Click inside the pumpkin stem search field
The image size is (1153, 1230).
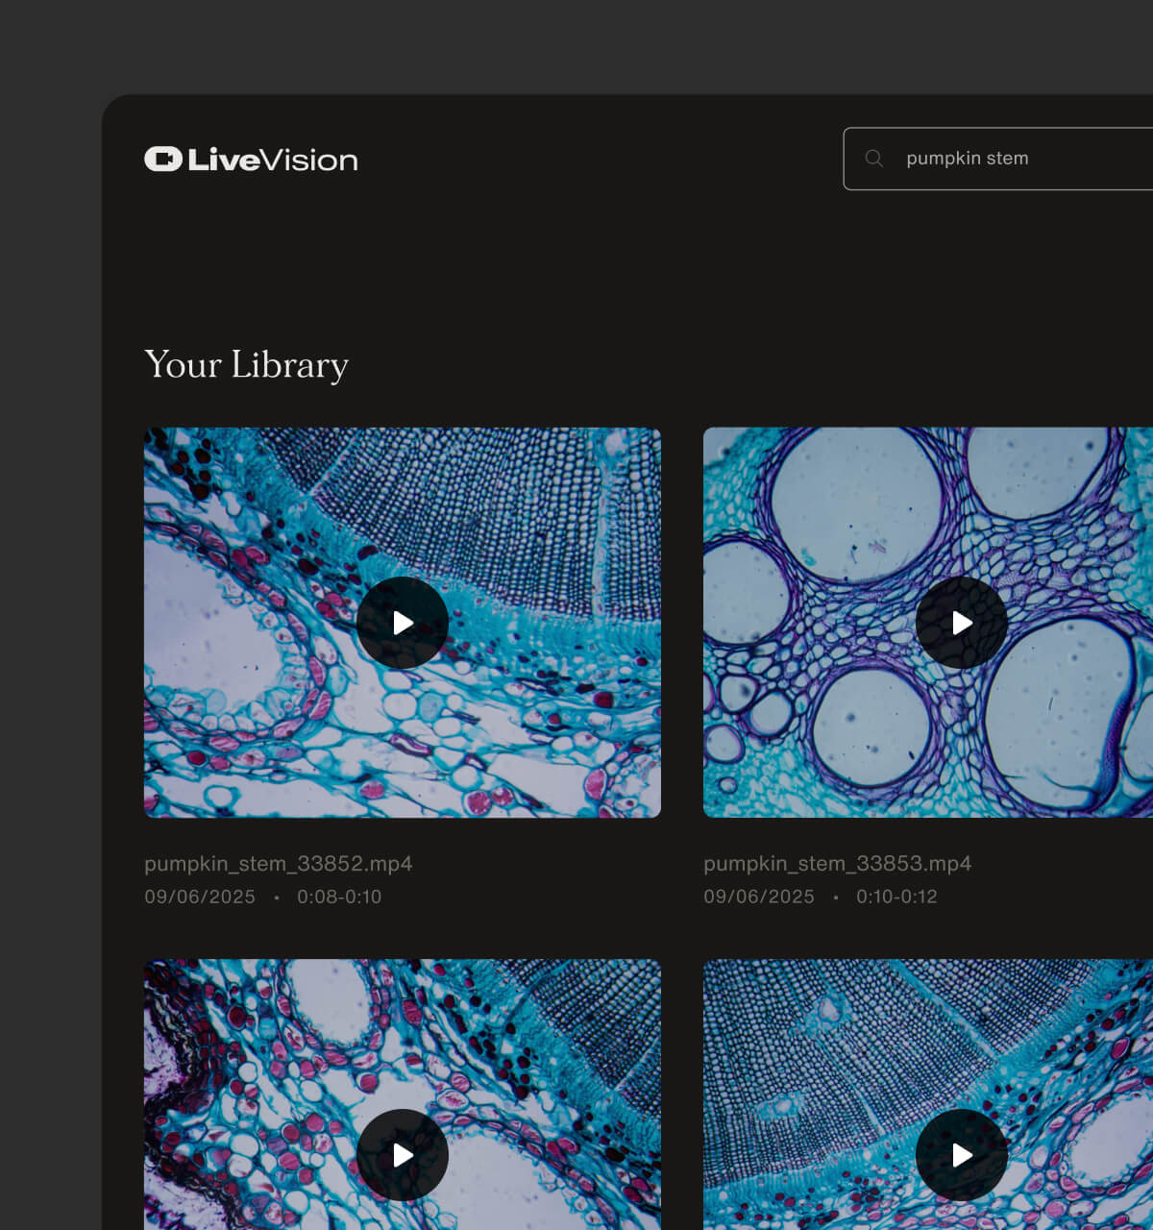1009,159
